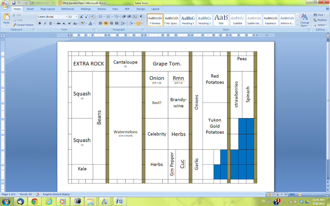Click the Change Styles button
The height and width of the screenshot is (206, 330).
305,20
